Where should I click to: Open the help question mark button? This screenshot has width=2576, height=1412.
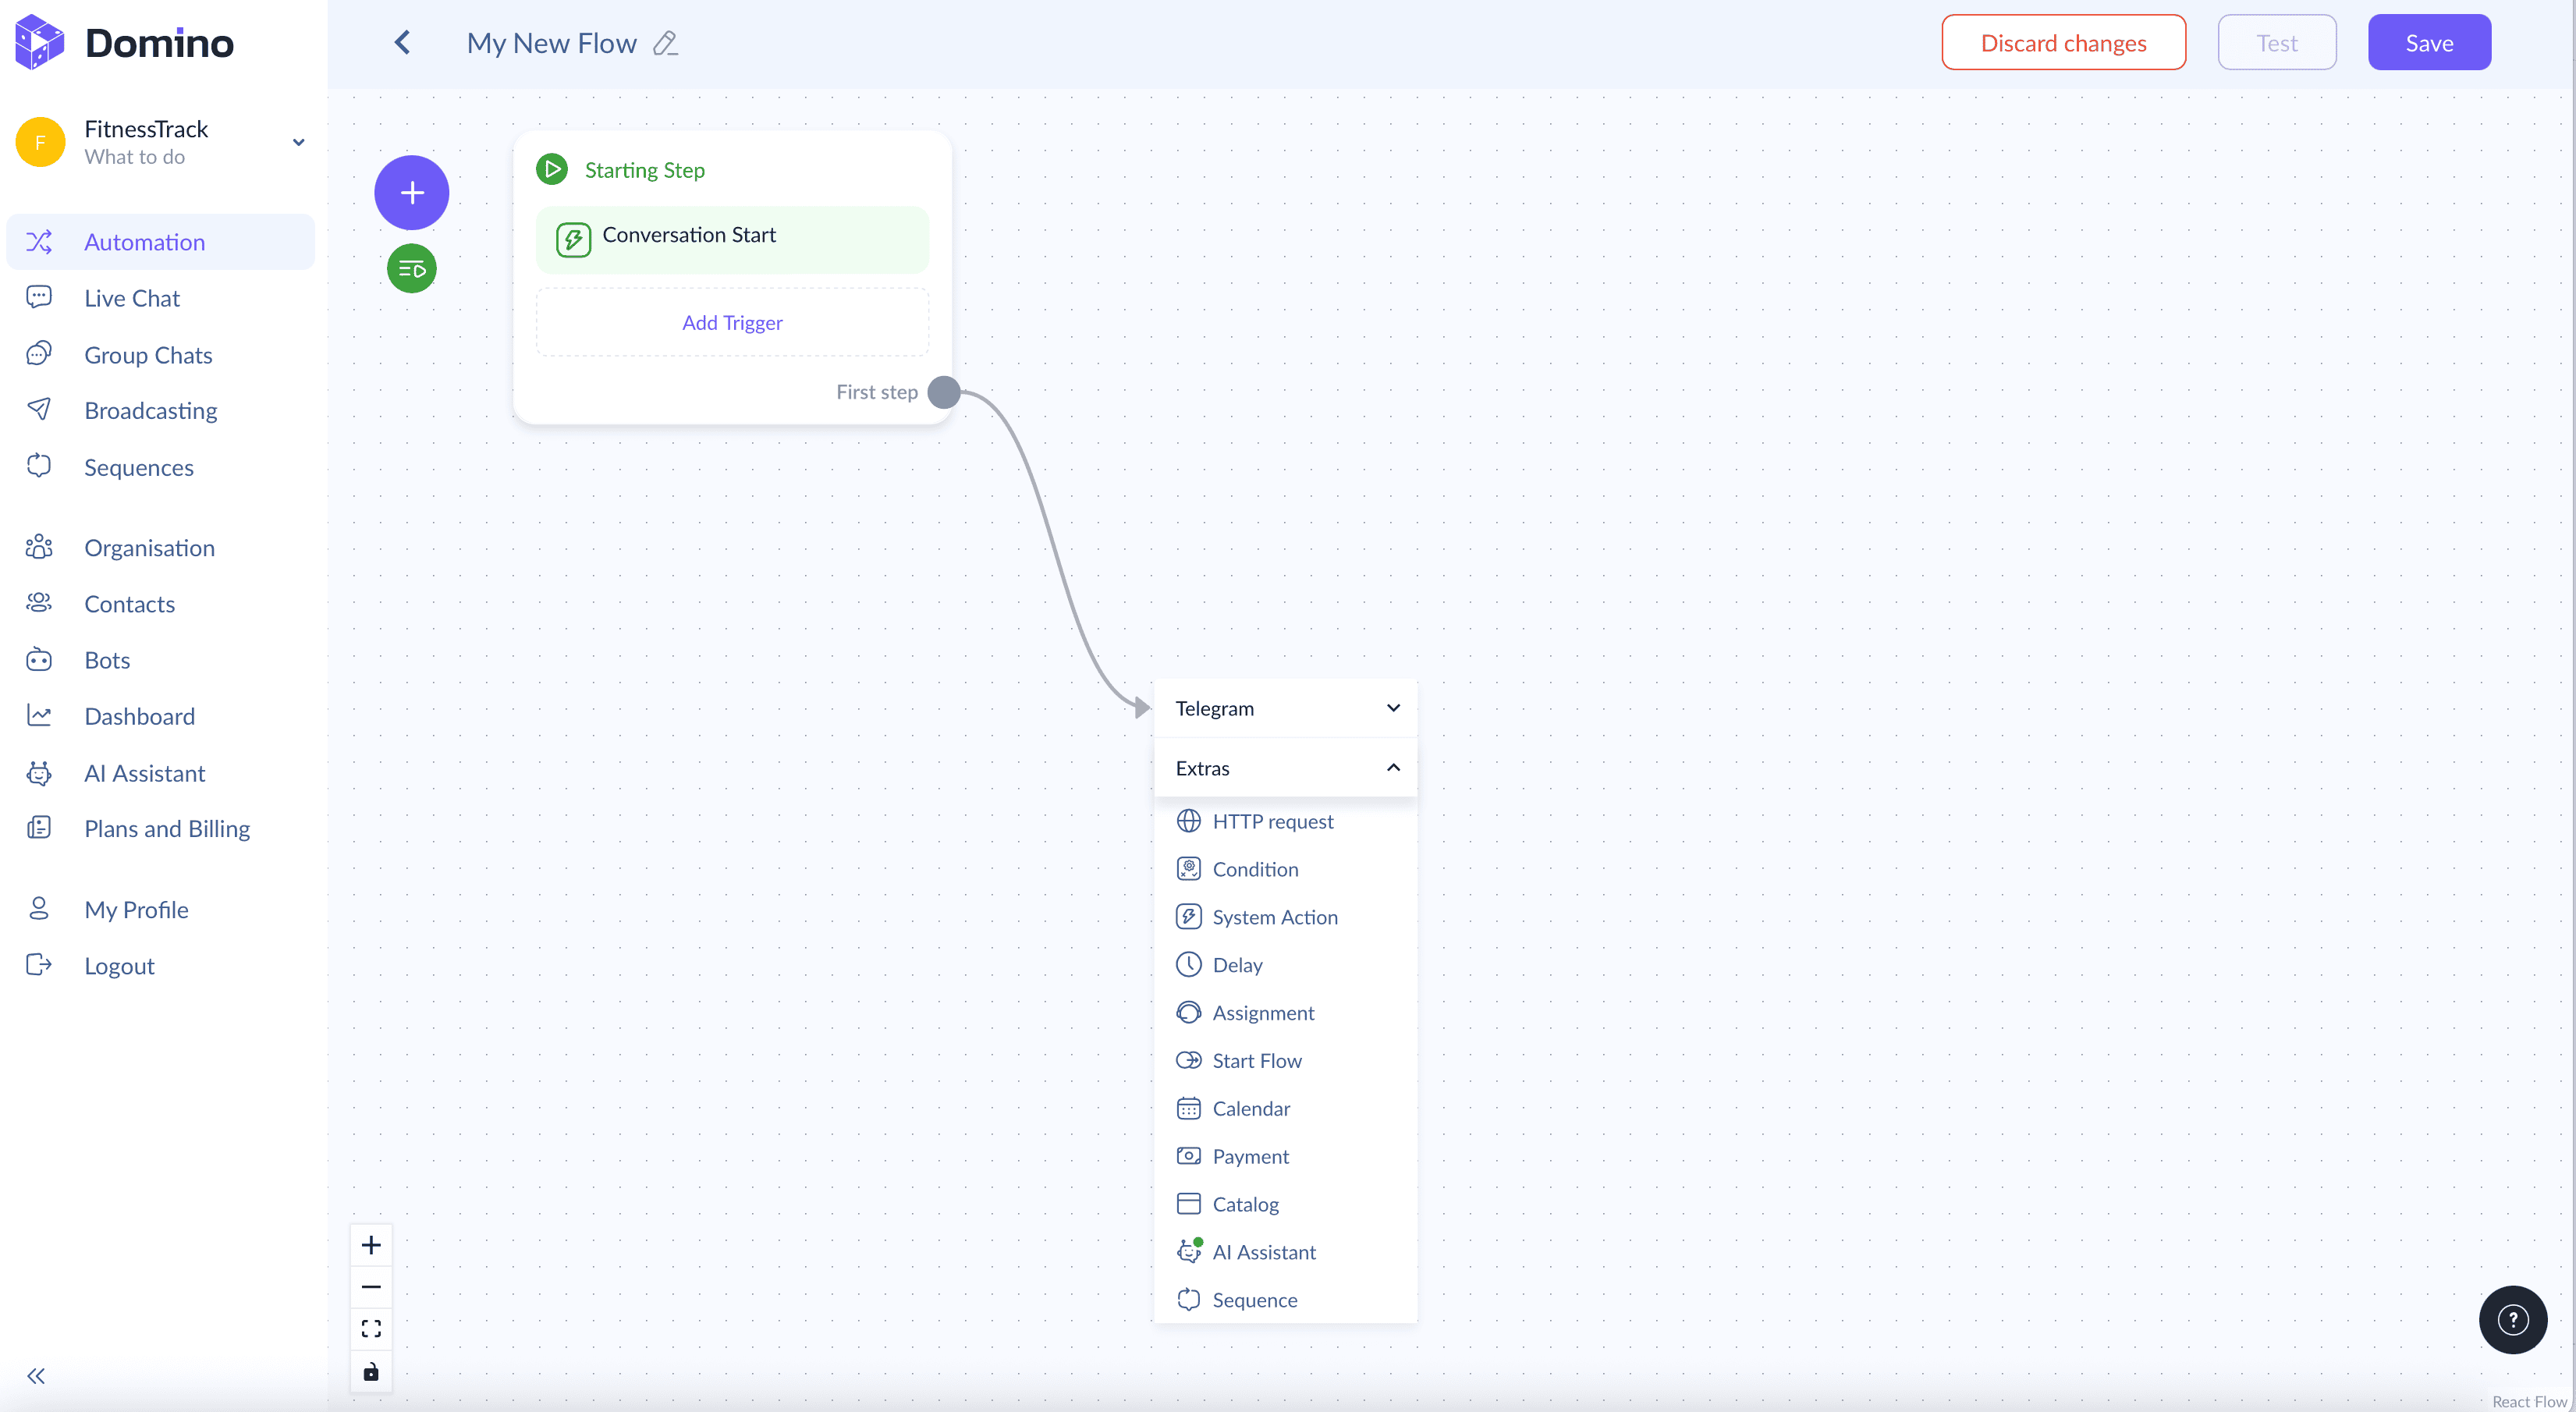(2513, 1320)
